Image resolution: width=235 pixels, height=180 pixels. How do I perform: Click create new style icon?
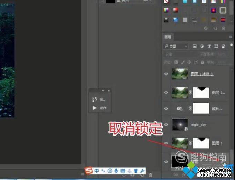(215, 28)
